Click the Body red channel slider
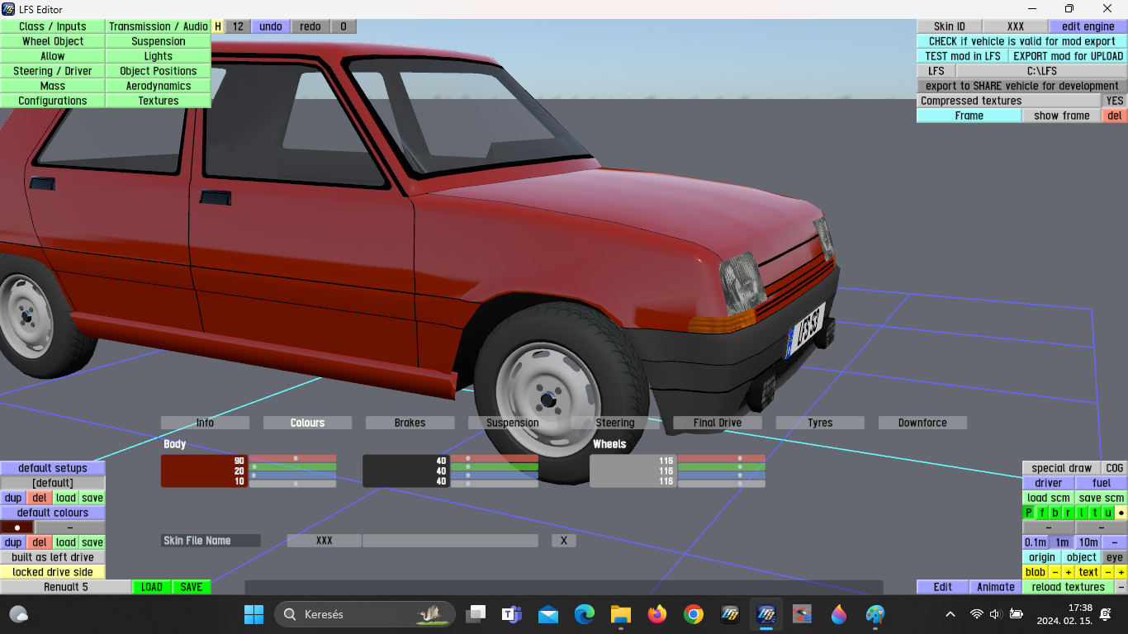1128x634 pixels. pos(293,458)
